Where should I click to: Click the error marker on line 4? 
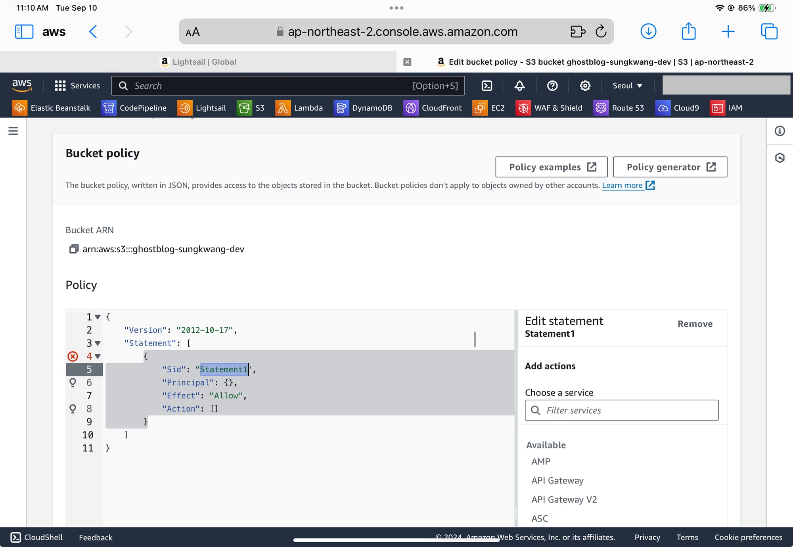[x=73, y=356]
